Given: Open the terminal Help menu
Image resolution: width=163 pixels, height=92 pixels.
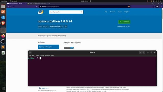Looking at the screenshot, I should tap(53, 56).
